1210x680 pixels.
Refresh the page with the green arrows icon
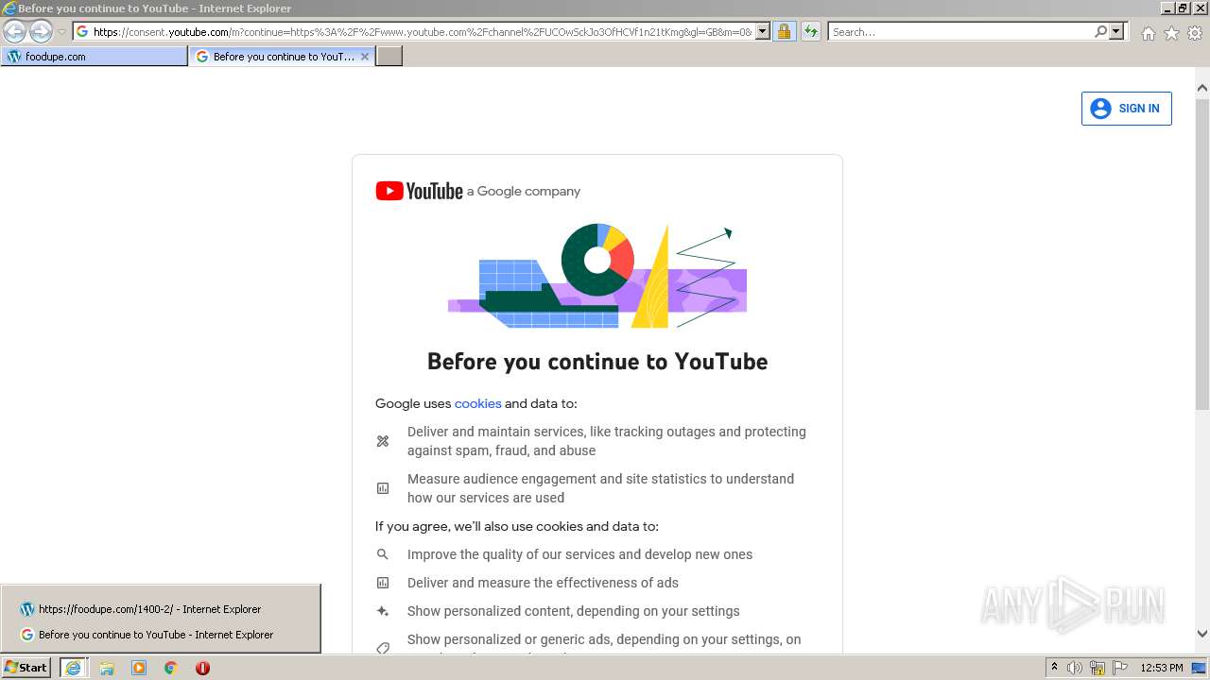[x=810, y=31]
